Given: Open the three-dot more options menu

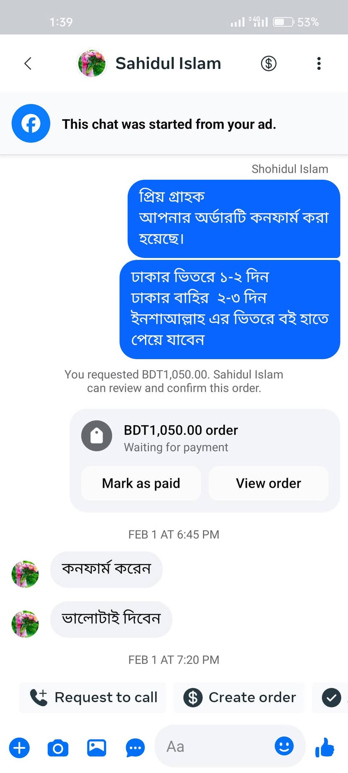Looking at the screenshot, I should pyautogui.click(x=319, y=63).
